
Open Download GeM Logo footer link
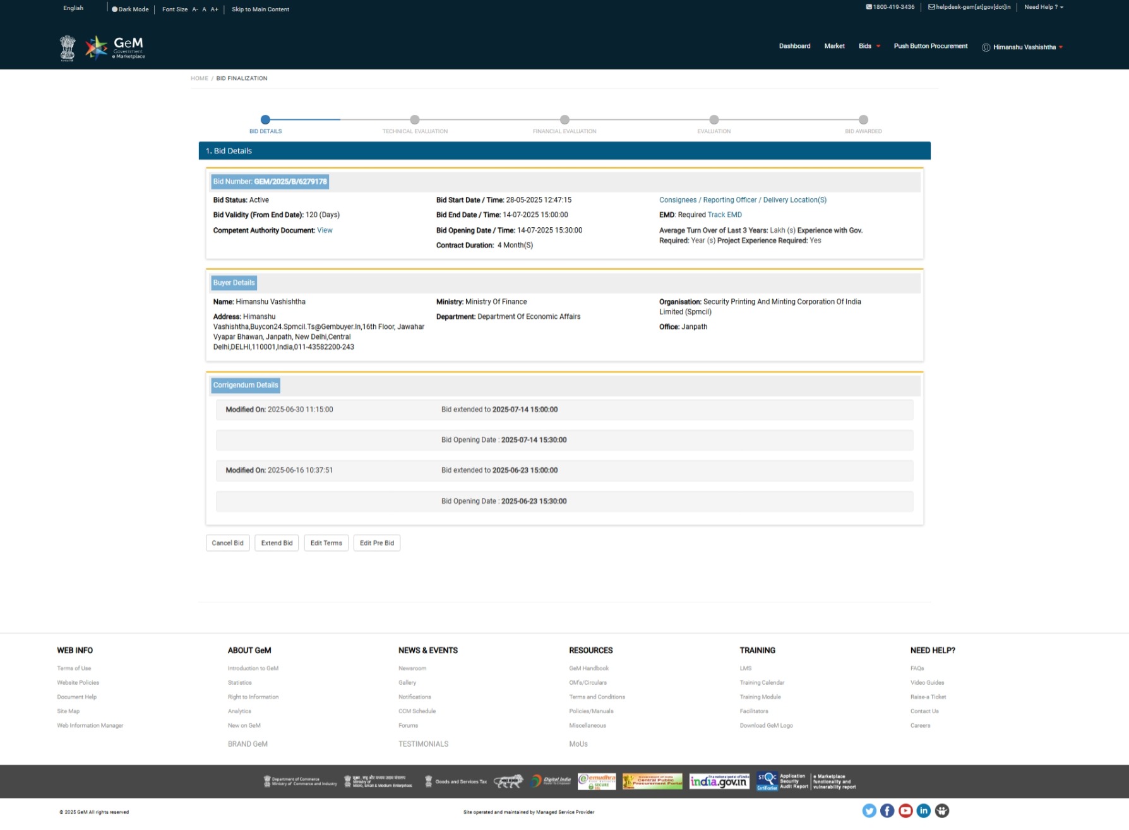click(x=766, y=725)
